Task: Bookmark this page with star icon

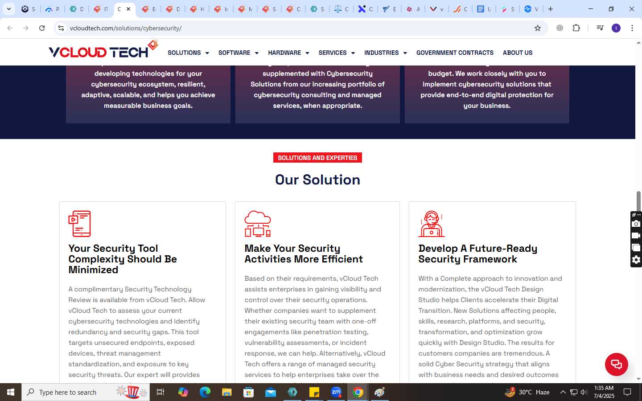Action: coord(538,28)
